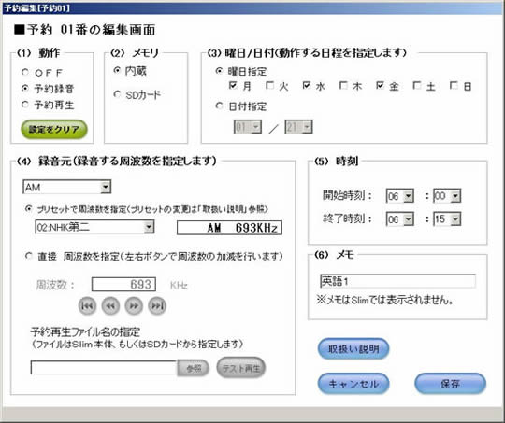Check the 日 weekday checkbox

(454, 86)
